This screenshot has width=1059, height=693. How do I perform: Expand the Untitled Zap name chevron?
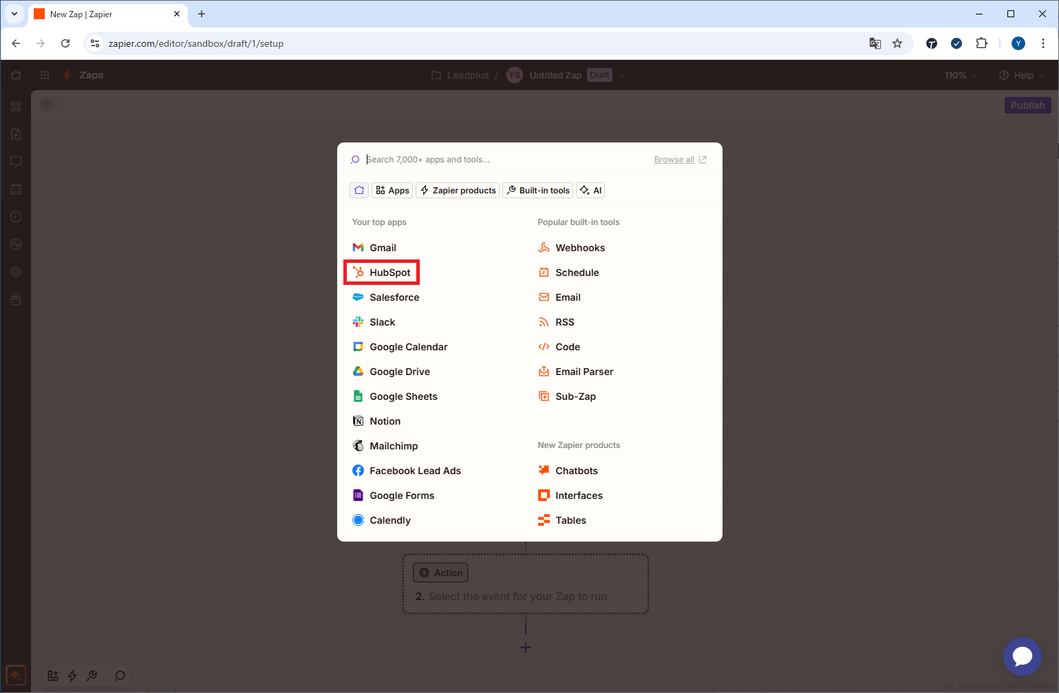(x=622, y=75)
